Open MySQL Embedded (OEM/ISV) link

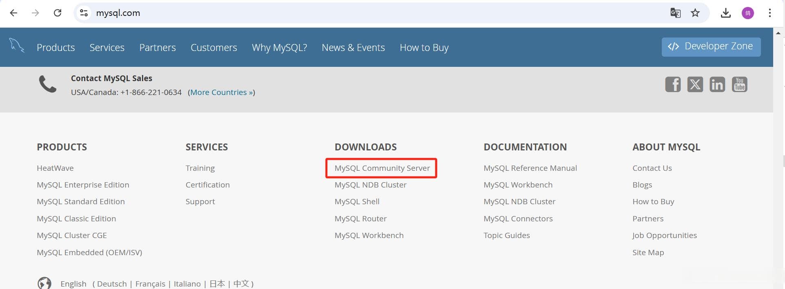click(x=89, y=252)
